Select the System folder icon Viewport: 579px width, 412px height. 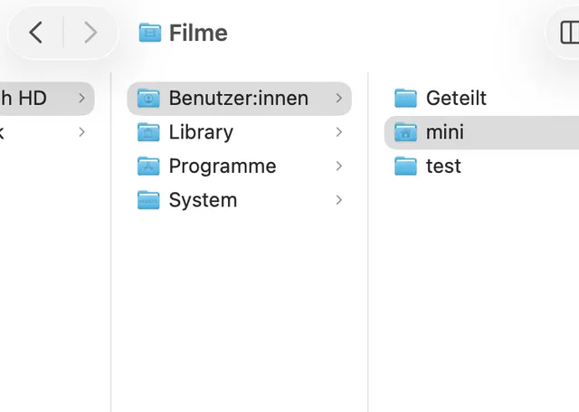tap(148, 200)
